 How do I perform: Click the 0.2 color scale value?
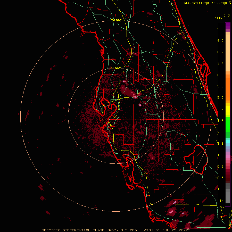(x=220, y=167)
